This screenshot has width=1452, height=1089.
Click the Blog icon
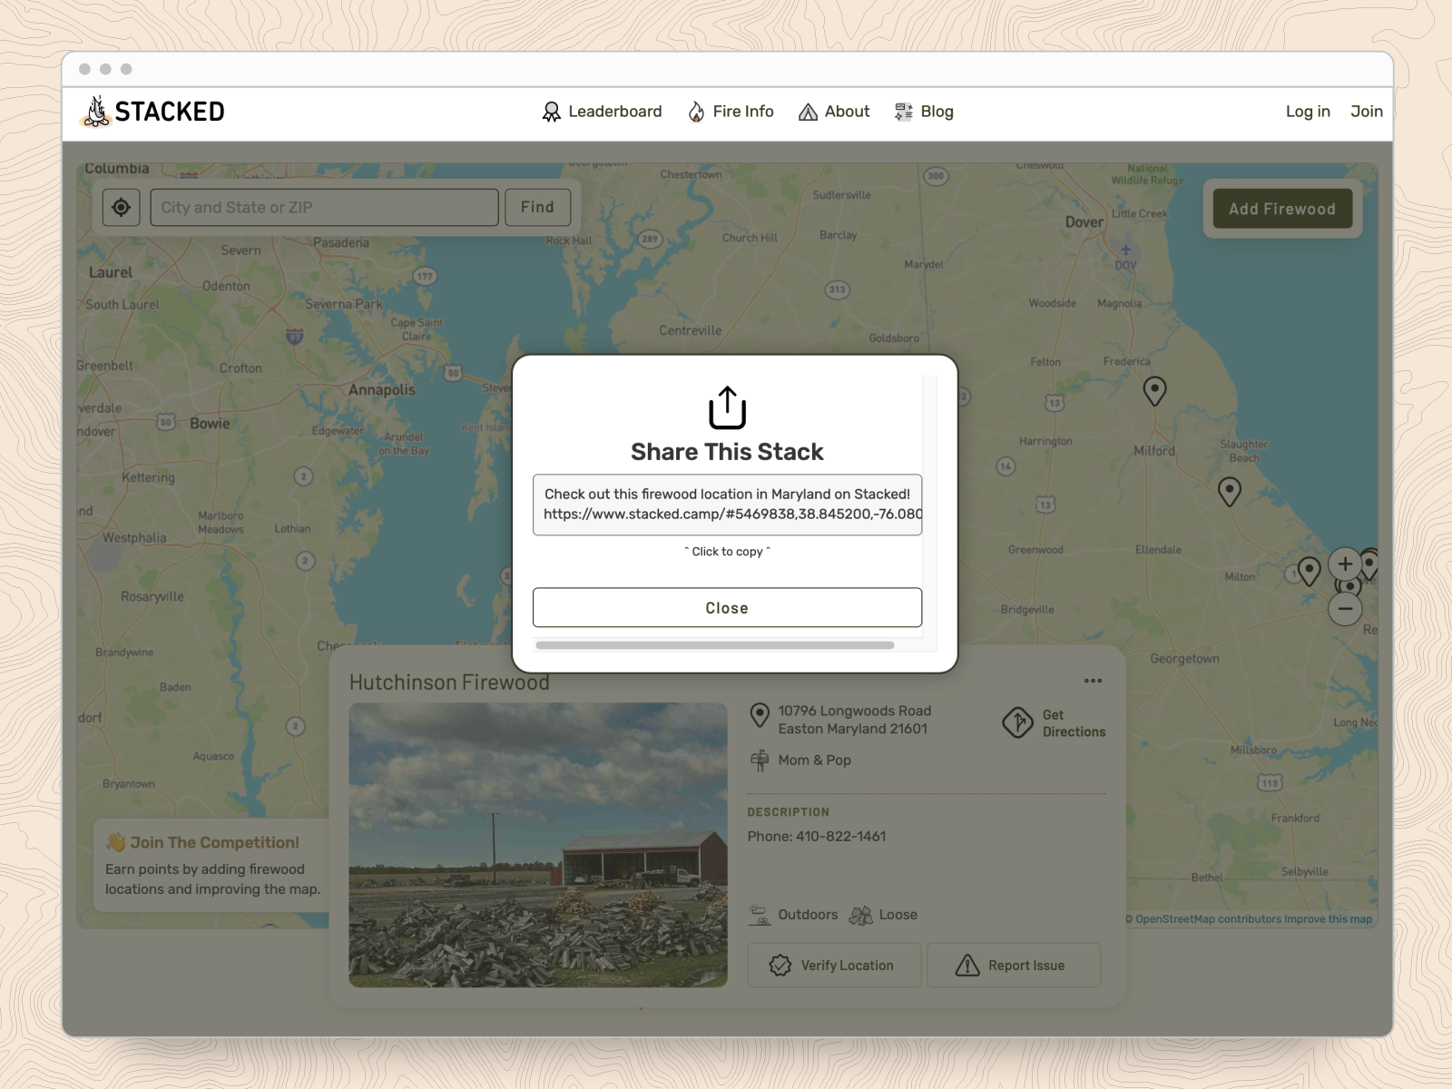point(904,112)
